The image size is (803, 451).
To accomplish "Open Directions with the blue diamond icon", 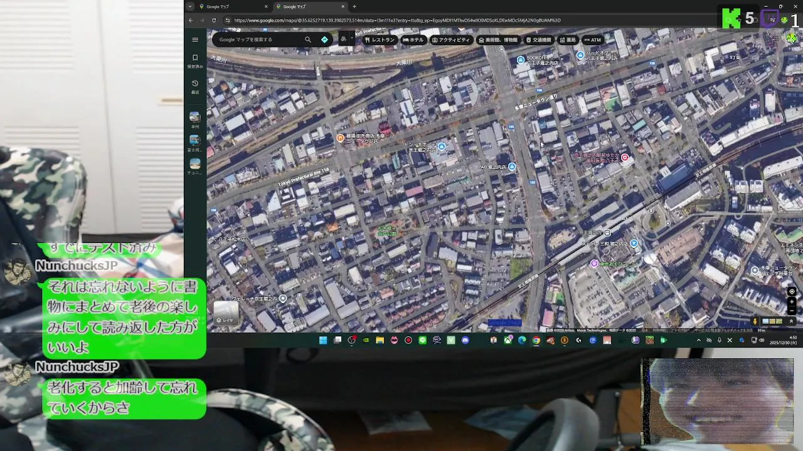I will tap(324, 39).
